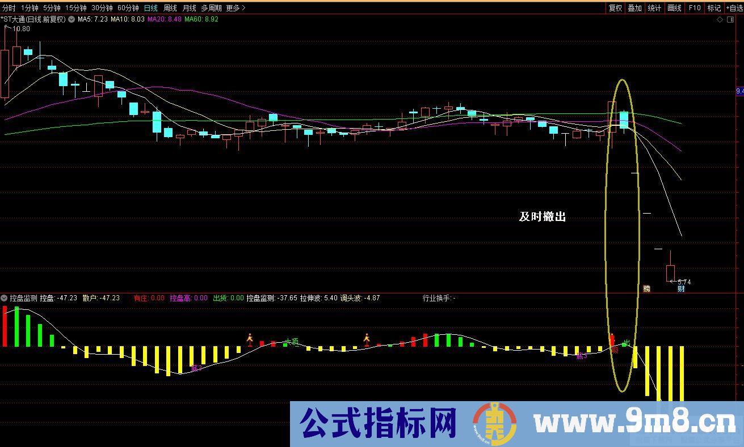
Task: Click the 叠加 overlay button
Action: (634, 8)
